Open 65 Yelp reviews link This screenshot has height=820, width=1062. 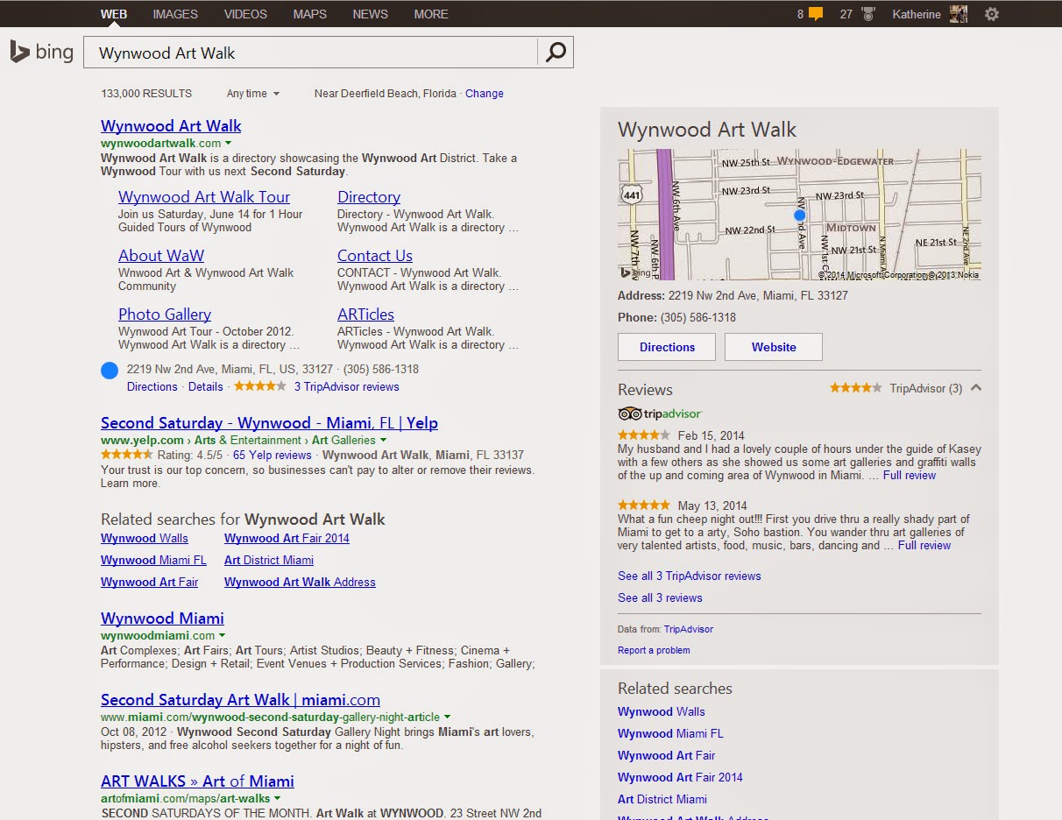pos(273,456)
